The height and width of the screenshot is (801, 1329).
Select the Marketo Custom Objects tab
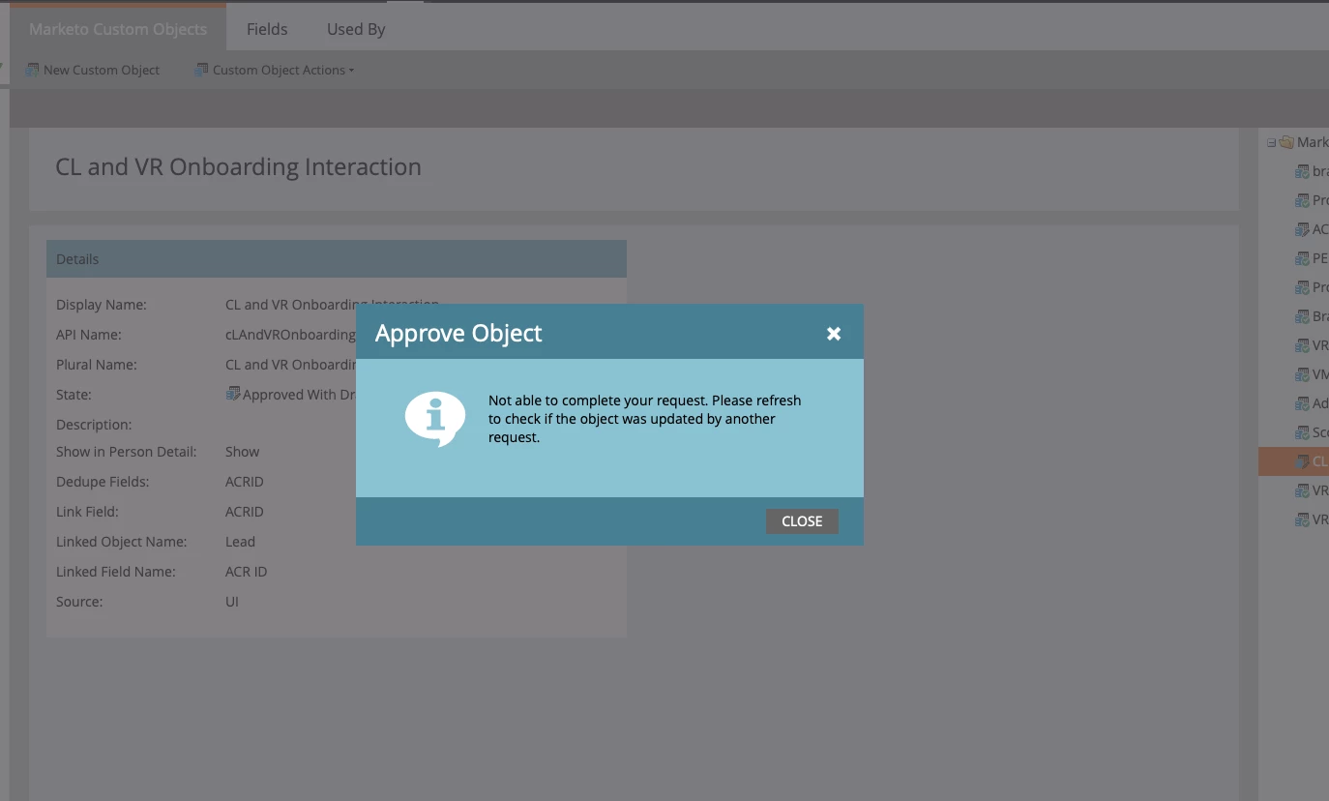click(x=118, y=29)
